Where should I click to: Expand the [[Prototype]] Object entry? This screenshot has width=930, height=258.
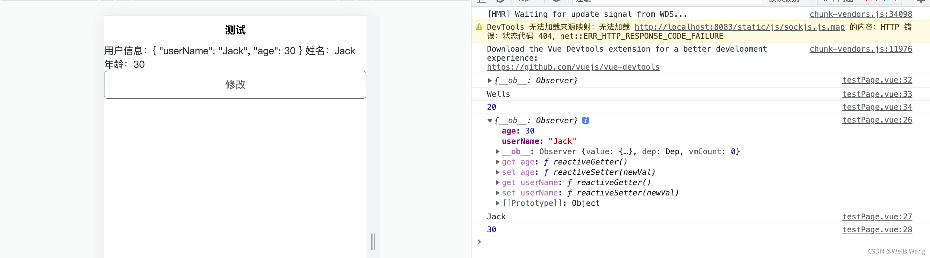point(497,203)
